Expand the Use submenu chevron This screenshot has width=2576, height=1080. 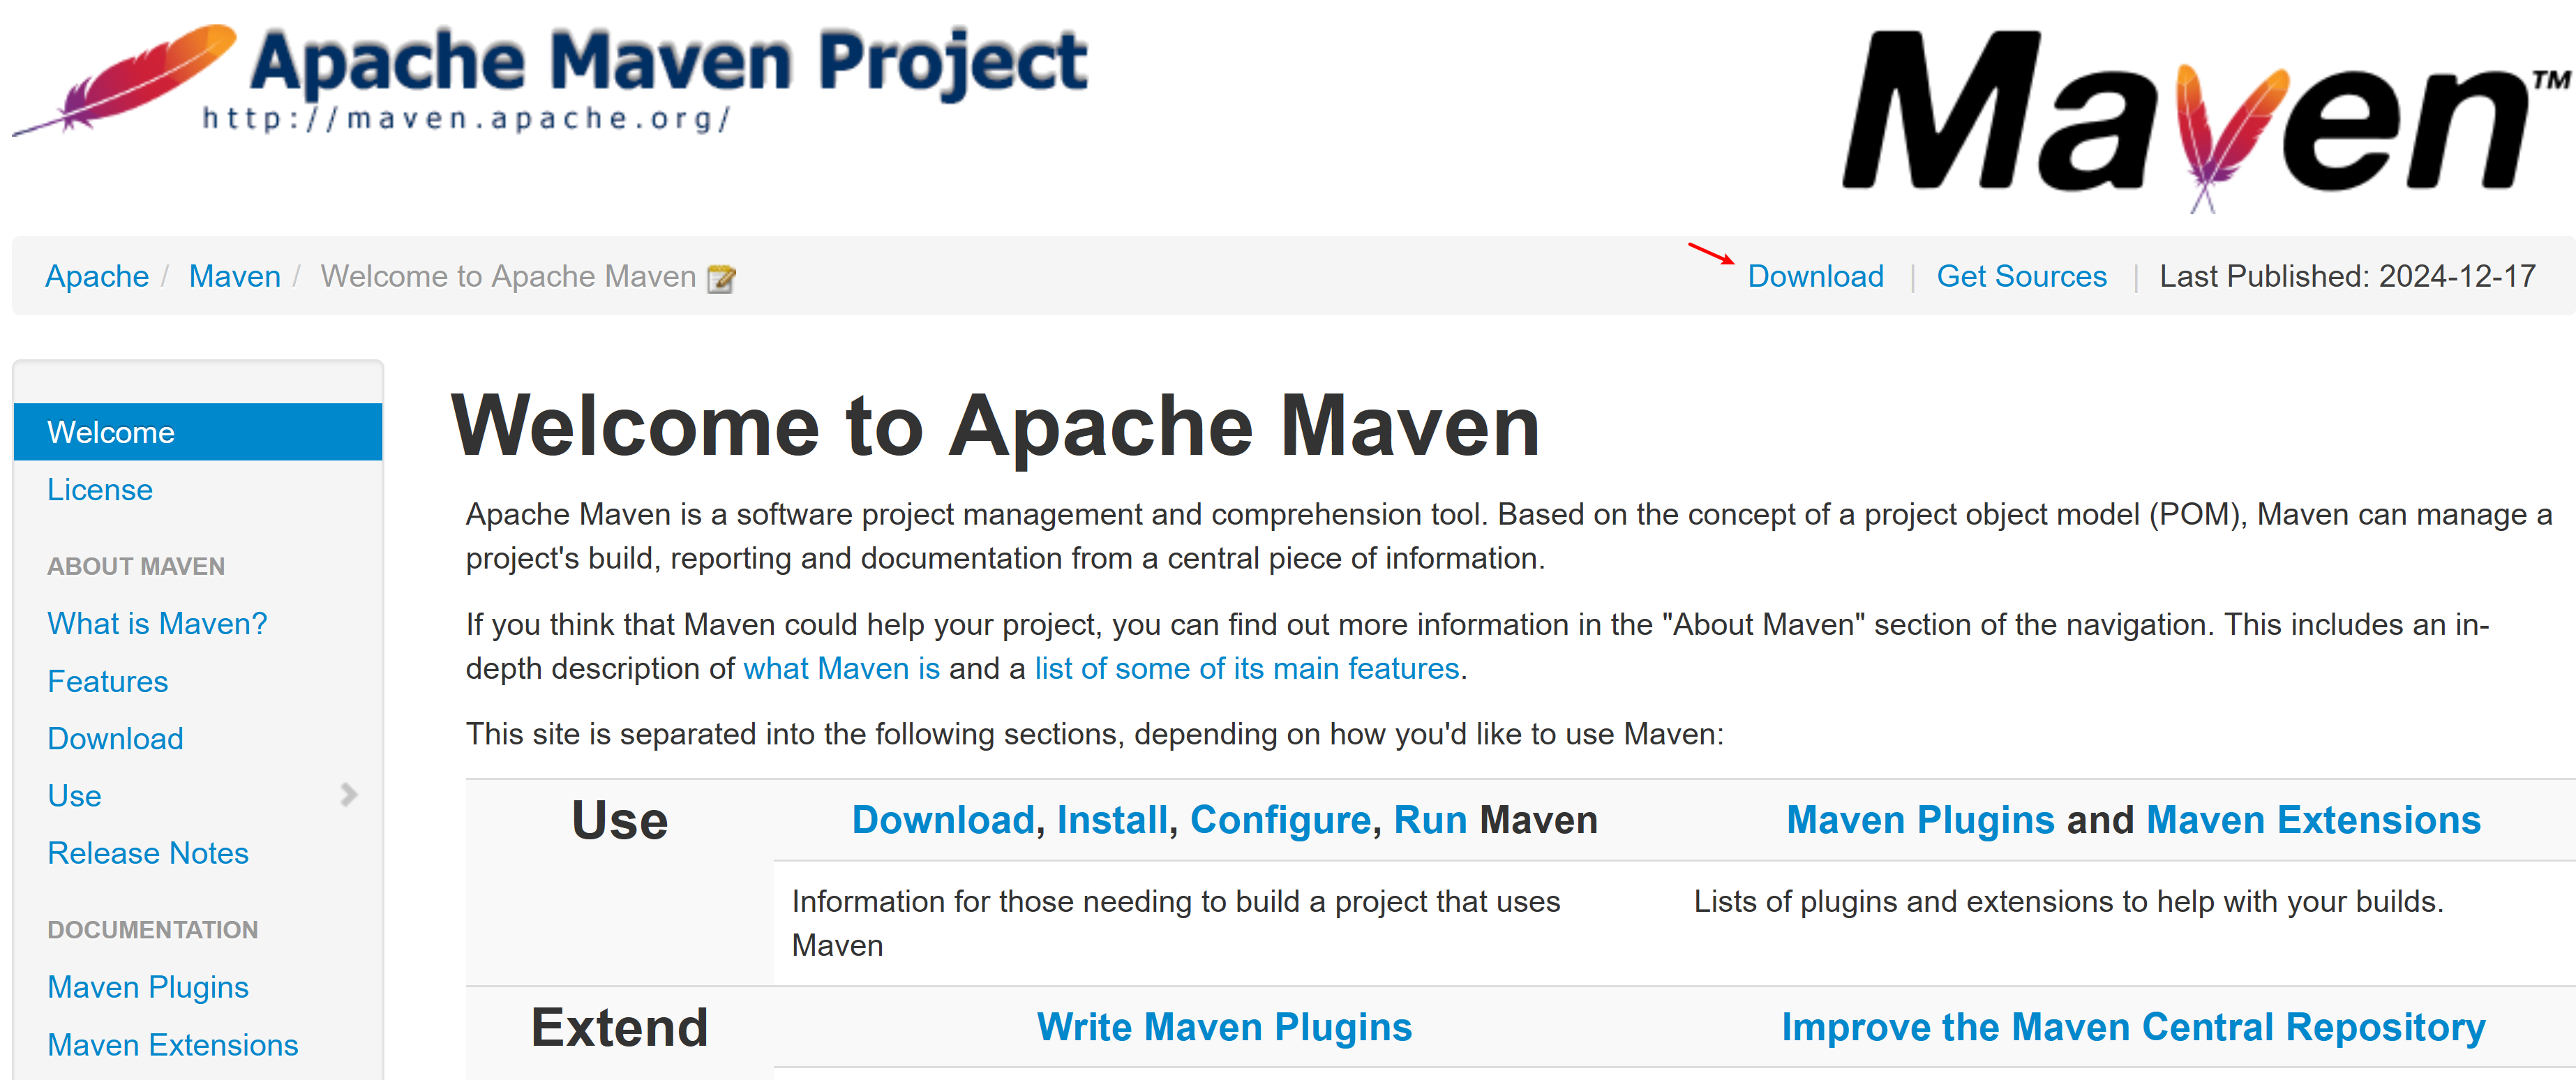[x=348, y=795]
